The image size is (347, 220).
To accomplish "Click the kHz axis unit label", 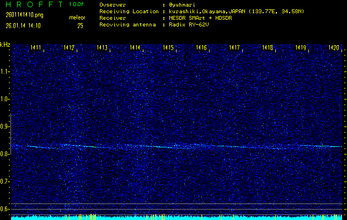I will point(5,44).
